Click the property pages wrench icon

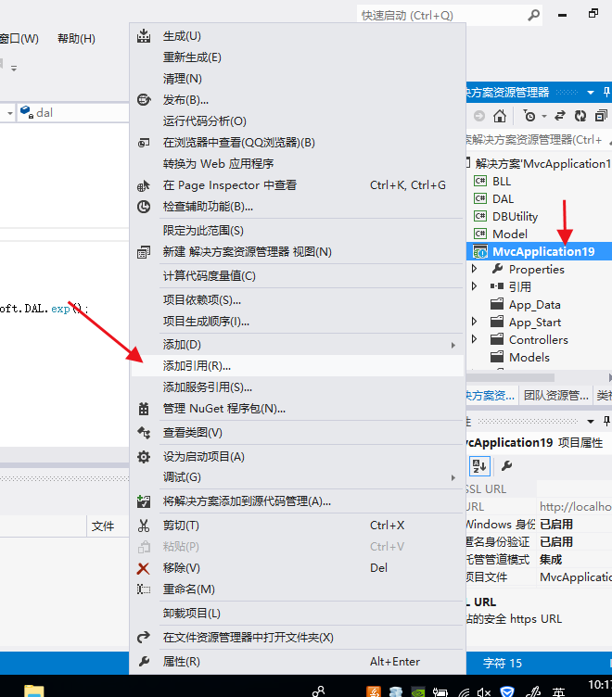point(506,466)
